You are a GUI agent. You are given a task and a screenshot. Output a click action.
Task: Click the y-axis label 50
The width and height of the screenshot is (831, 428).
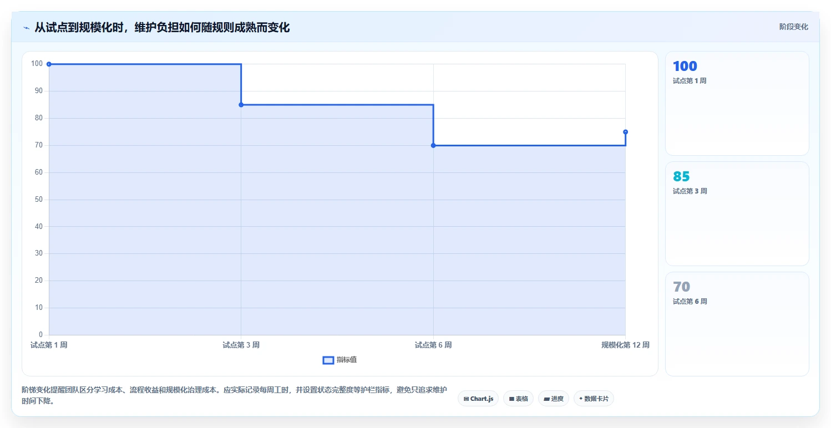pyautogui.click(x=39, y=200)
